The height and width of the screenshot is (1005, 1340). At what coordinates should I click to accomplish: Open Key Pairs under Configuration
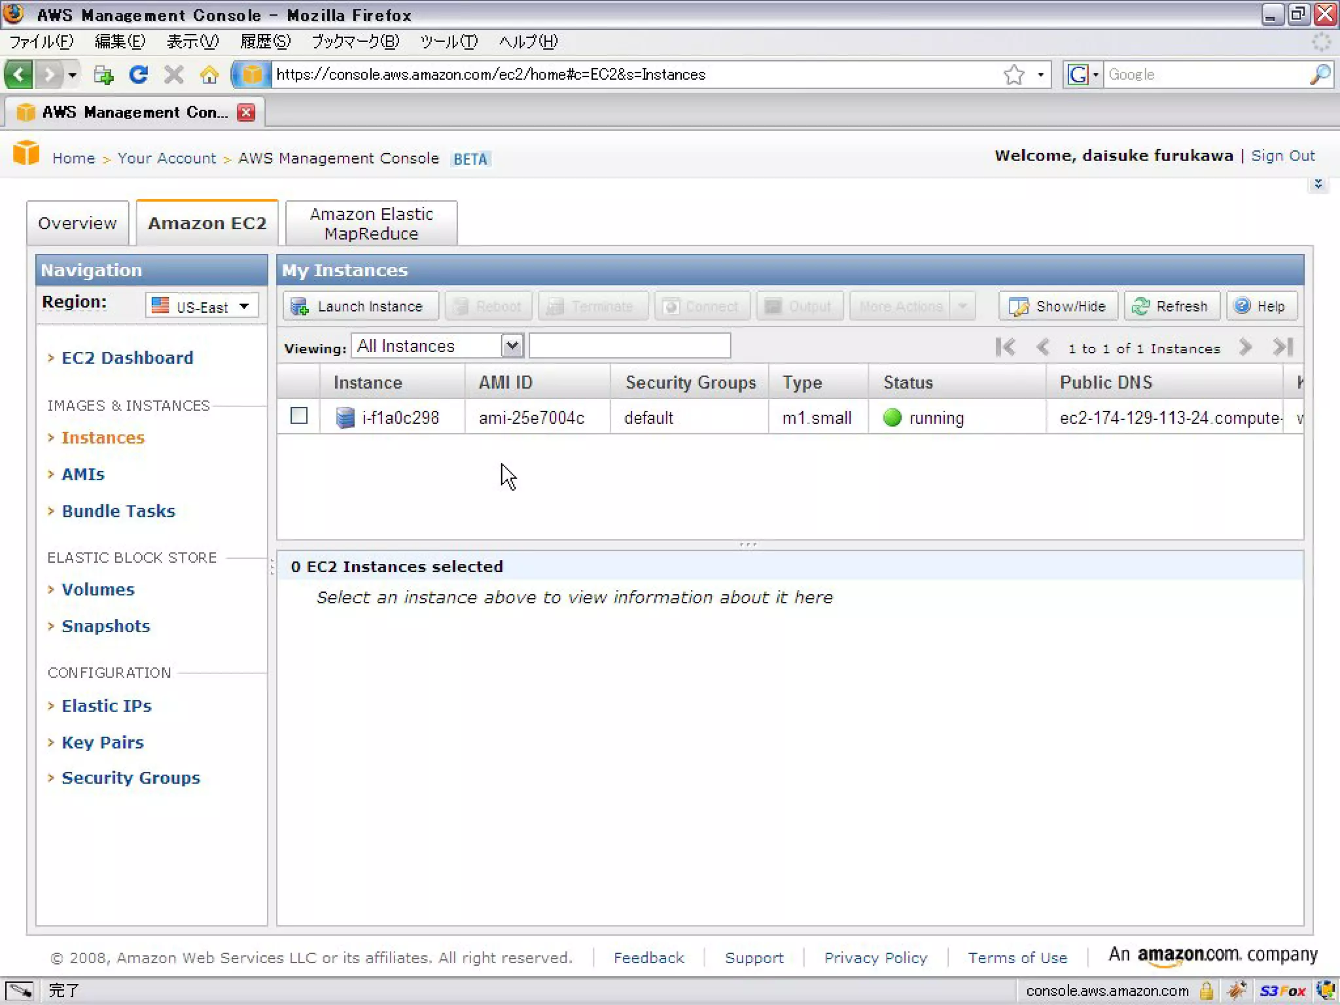(103, 743)
